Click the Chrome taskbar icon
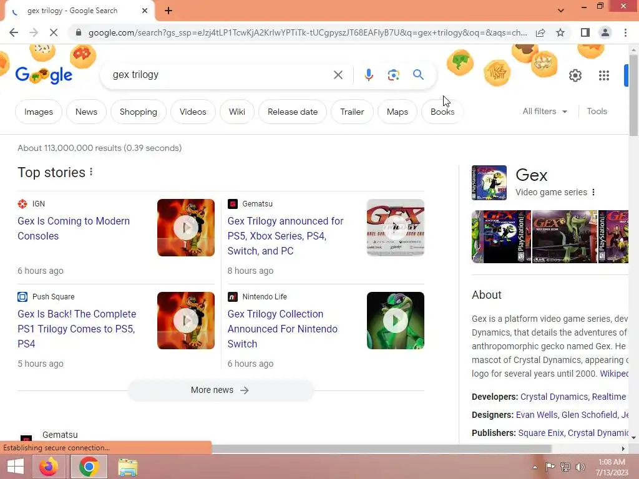 (89, 467)
